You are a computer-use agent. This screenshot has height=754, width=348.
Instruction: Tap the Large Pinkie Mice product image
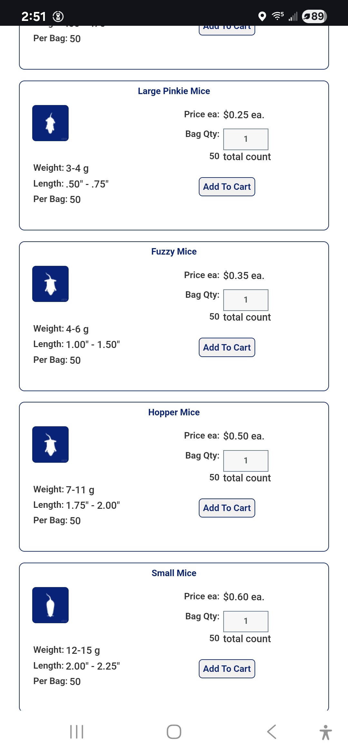pos(50,123)
